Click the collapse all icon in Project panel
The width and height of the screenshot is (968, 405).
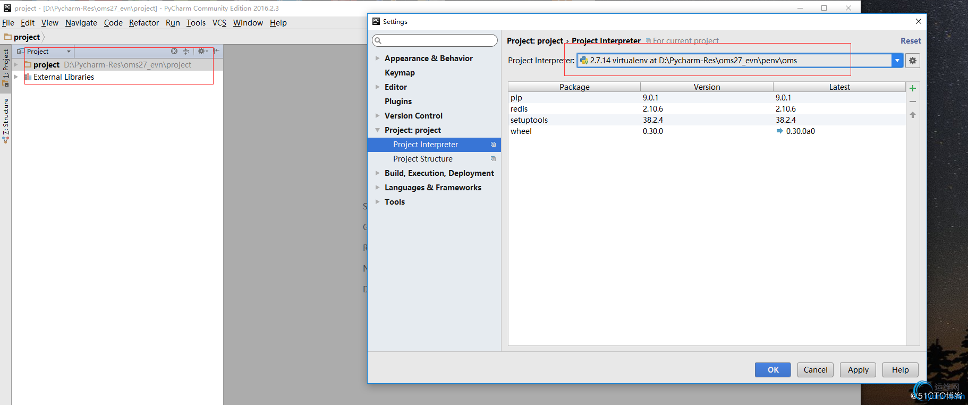(x=185, y=51)
